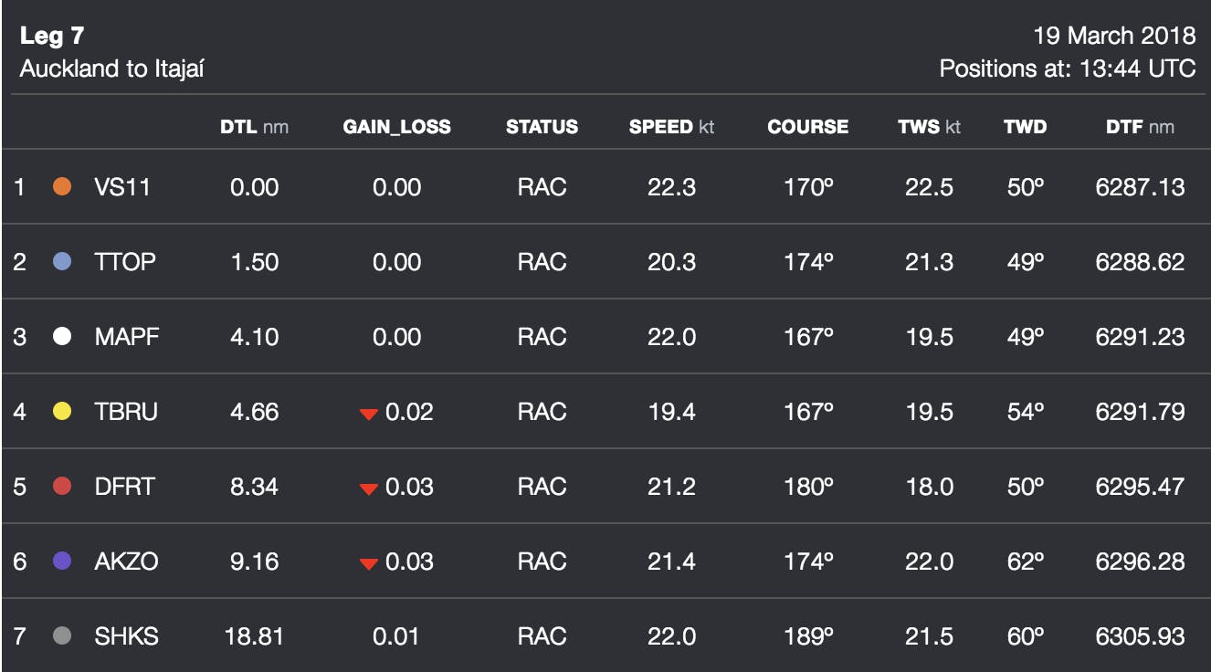The image size is (1211, 672).
Task: Click the light blue TTOP team dot
Action: (x=63, y=262)
